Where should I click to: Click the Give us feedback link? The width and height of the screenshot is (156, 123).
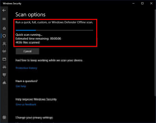26,104
